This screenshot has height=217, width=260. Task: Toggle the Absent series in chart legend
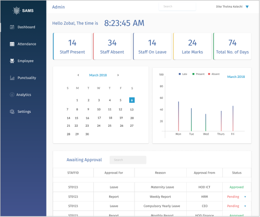tap(214, 74)
